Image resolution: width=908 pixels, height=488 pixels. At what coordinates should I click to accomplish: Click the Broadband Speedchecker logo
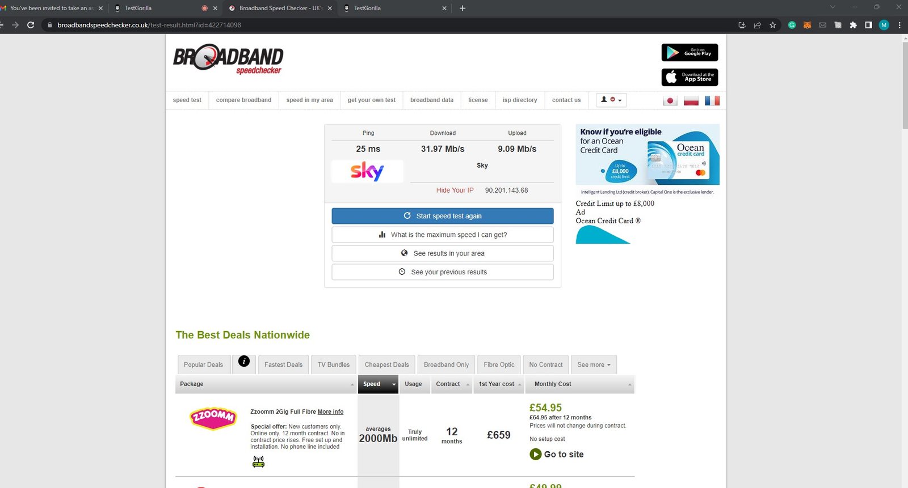click(228, 59)
